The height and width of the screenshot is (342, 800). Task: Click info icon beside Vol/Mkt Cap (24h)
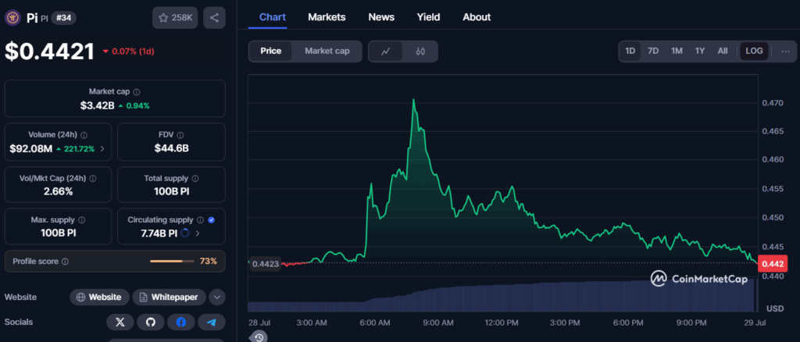click(x=92, y=178)
